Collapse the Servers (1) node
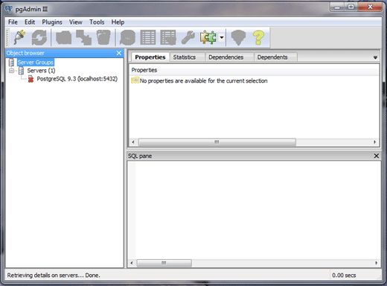Viewport: 387px width, 286px height. tap(11, 71)
